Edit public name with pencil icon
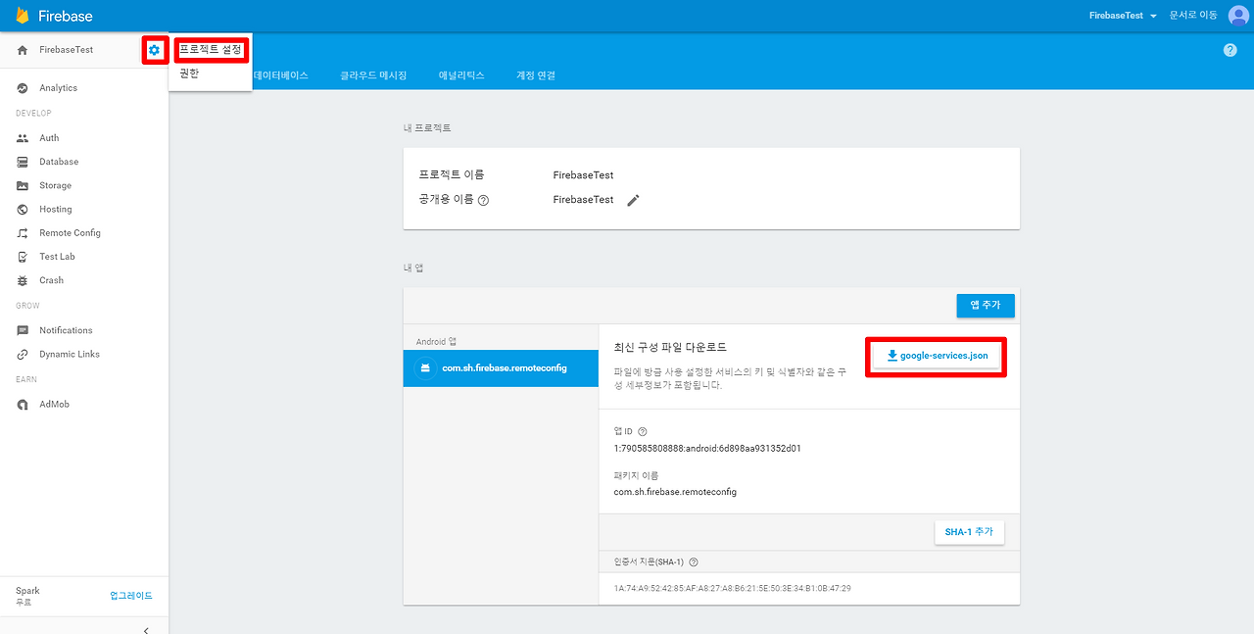This screenshot has height=634, width=1254. (633, 200)
